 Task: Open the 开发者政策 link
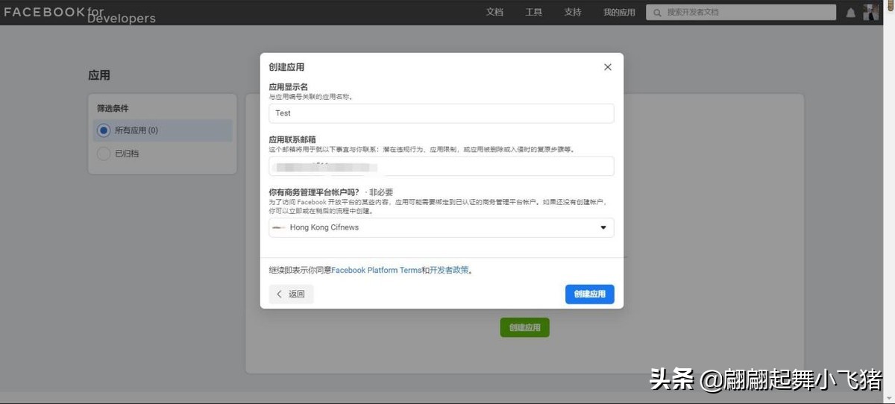click(x=450, y=271)
